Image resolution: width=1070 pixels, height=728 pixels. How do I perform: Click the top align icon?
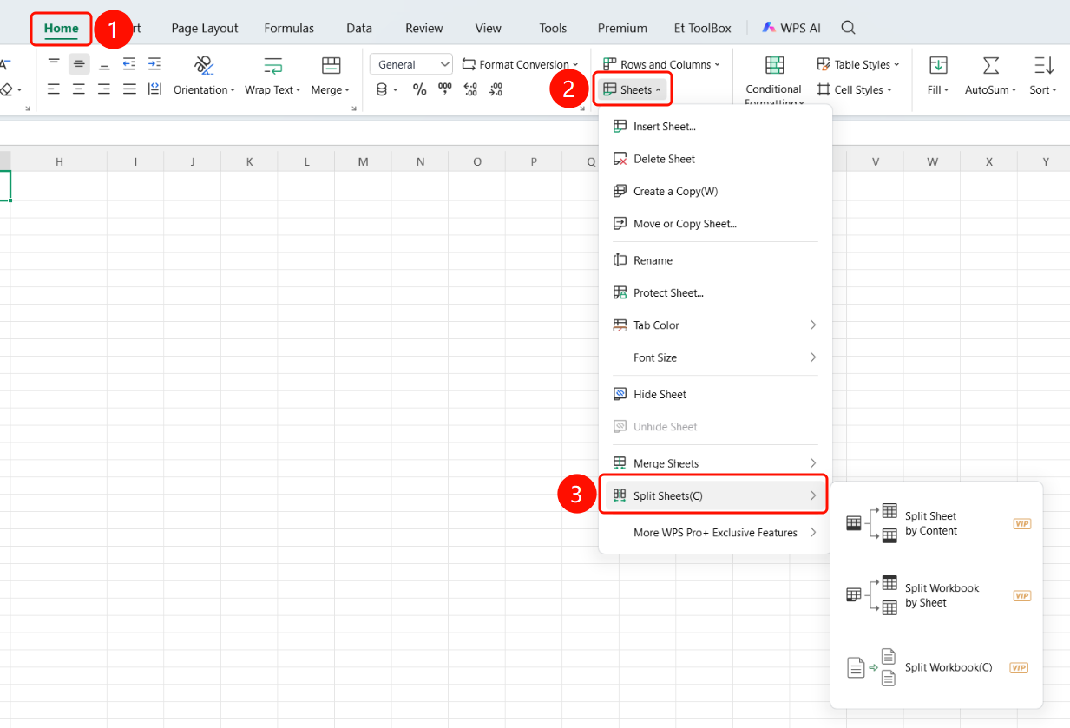click(x=54, y=63)
